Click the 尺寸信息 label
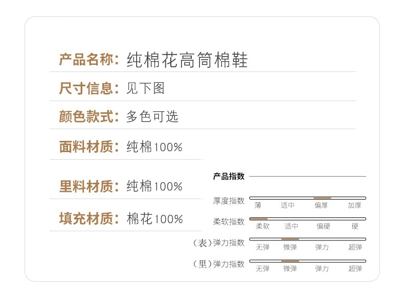The width and height of the screenshot is (404, 294). pos(85,88)
